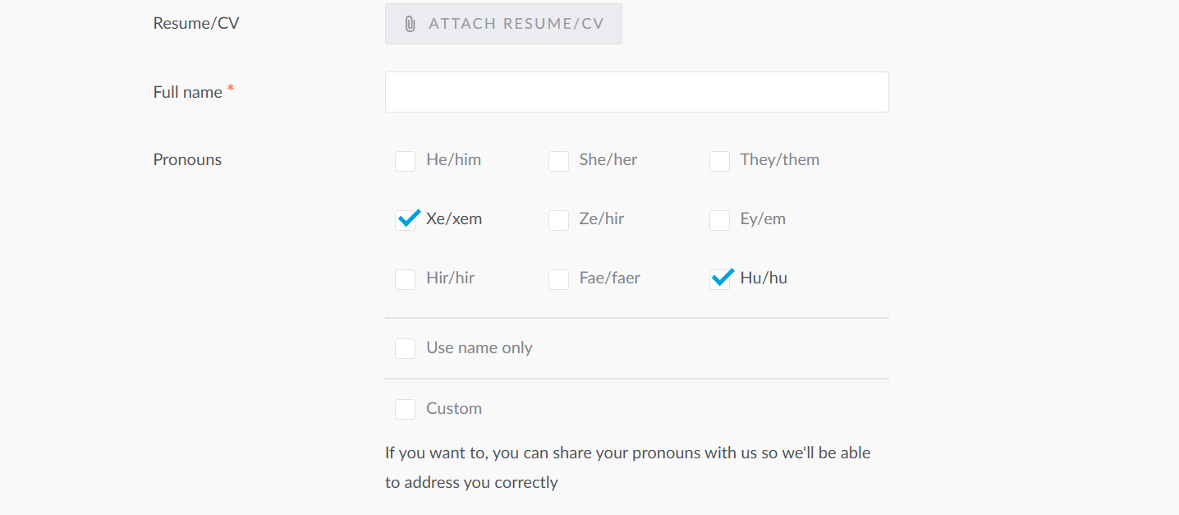Screen dimensions: 1179x515
Task: Check the She/her pronoun option
Action: coord(558,161)
